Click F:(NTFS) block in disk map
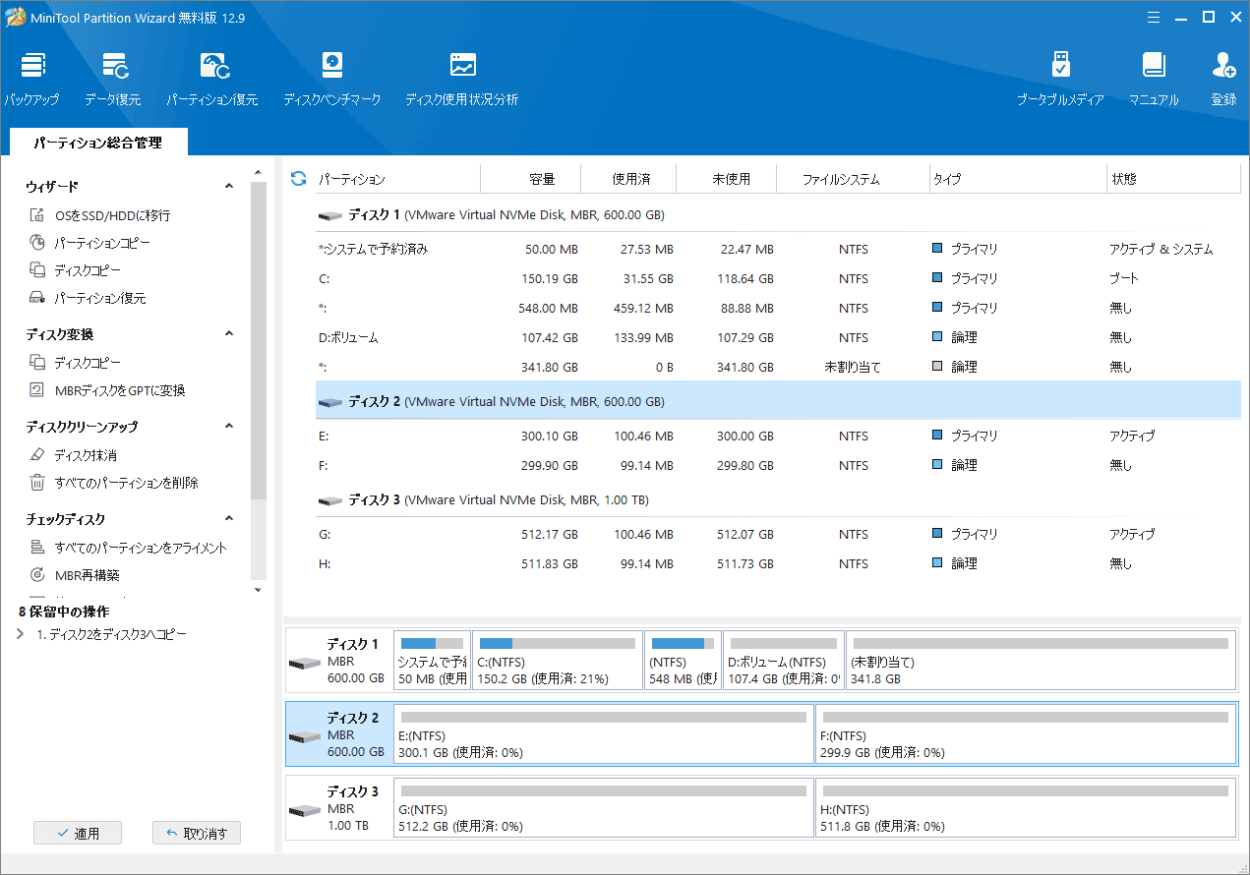This screenshot has height=875, width=1250. click(x=1026, y=733)
